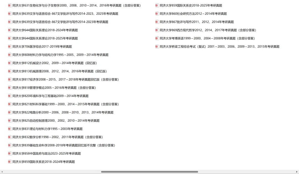Screen dimensions: 299x174
Task: Click PDF icon of 832数学分析 file
Action: coord(10,137)
